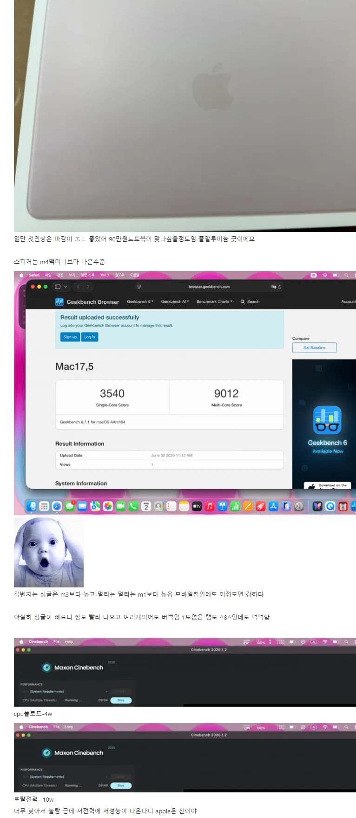Image resolution: width=356 pixels, height=818 pixels.
Task: Click the Geekbench Browser logo icon
Action: tap(59, 302)
